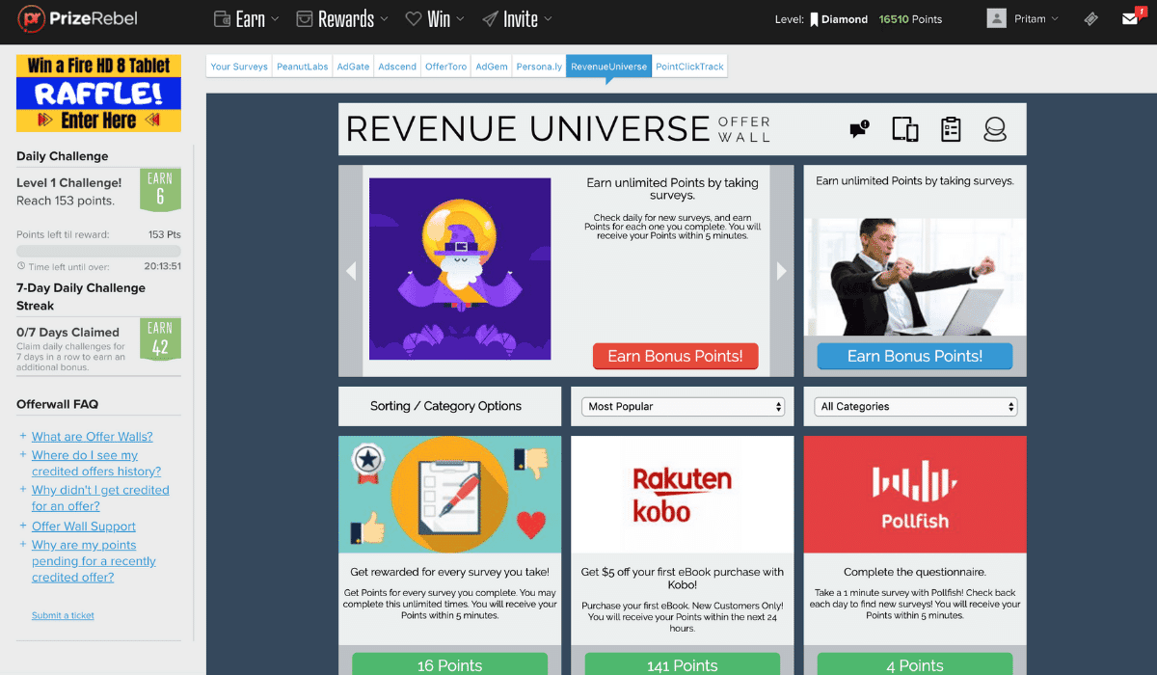Expand the Win menu

(x=434, y=19)
